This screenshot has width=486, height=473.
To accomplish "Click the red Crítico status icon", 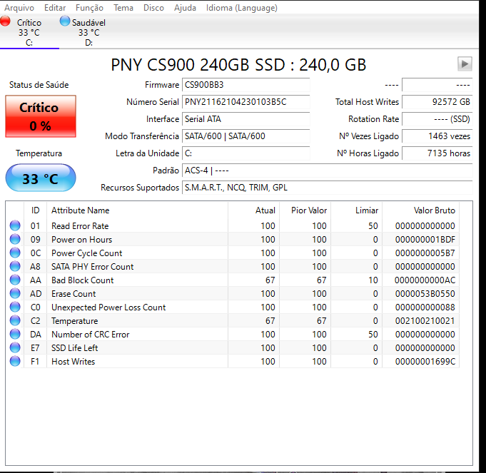I will coord(5,21).
